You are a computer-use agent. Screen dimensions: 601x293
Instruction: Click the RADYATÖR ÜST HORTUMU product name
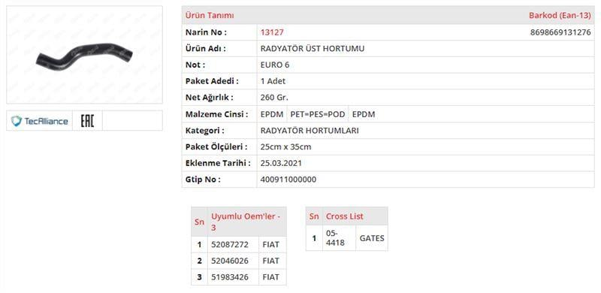[x=313, y=49]
